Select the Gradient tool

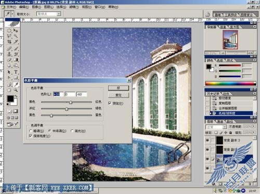tap(16, 60)
